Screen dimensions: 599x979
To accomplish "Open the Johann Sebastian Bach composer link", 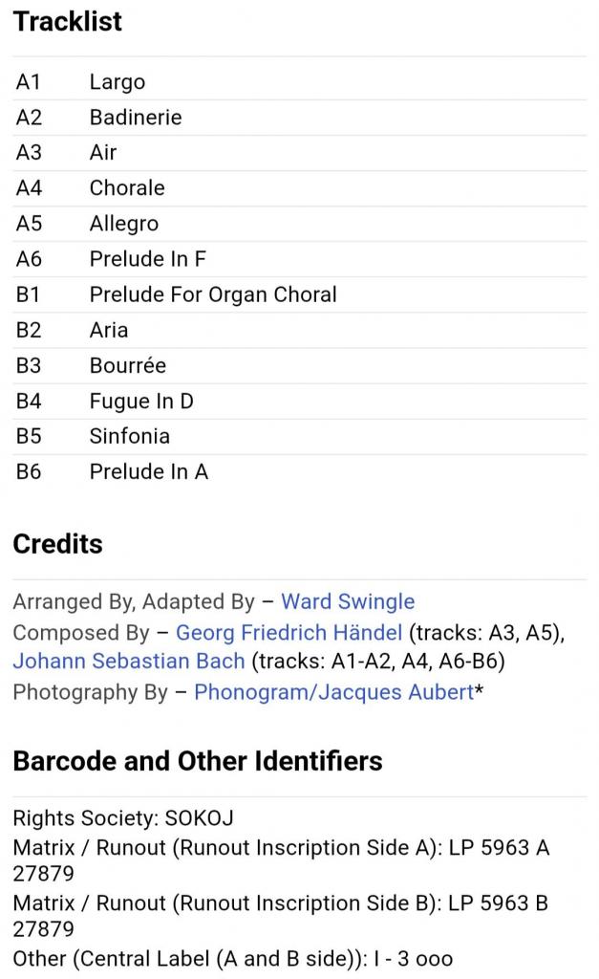I will coord(128,661).
